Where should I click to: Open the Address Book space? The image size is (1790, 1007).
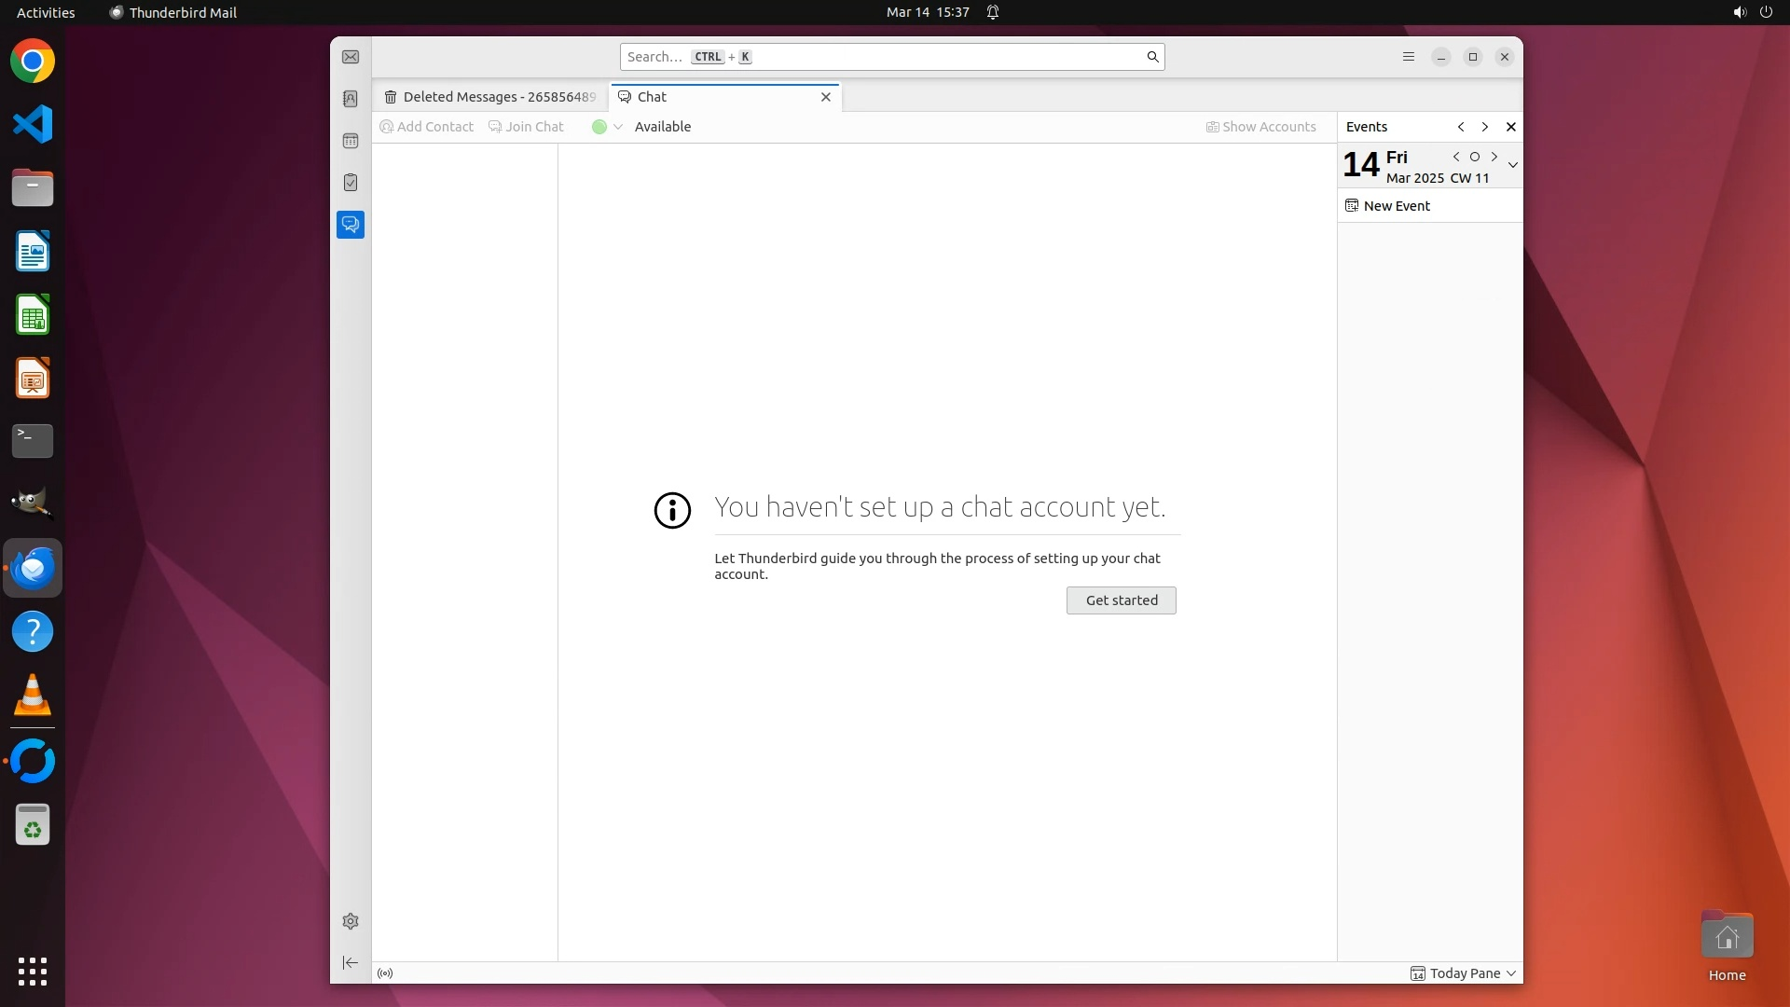pos(351,99)
